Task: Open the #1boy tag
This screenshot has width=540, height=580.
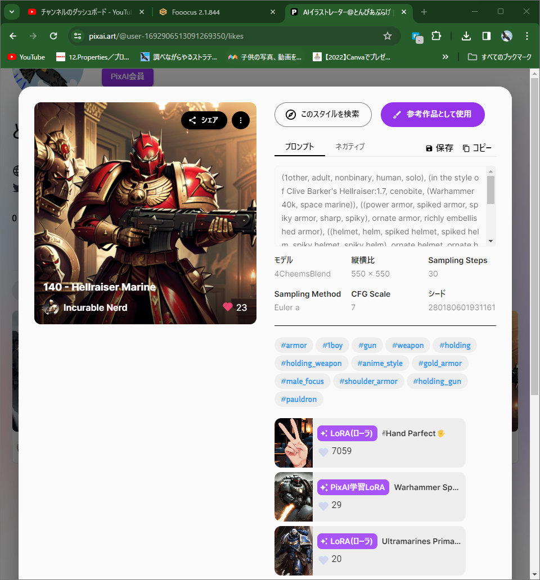Action: click(x=332, y=345)
